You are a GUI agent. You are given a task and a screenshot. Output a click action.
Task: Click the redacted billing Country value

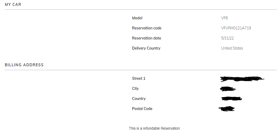(231, 99)
